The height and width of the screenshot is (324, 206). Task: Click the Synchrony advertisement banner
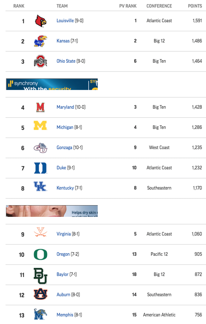pyautogui.click(x=52, y=84)
